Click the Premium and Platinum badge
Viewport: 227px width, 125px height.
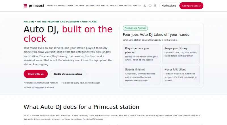click(x=135, y=28)
